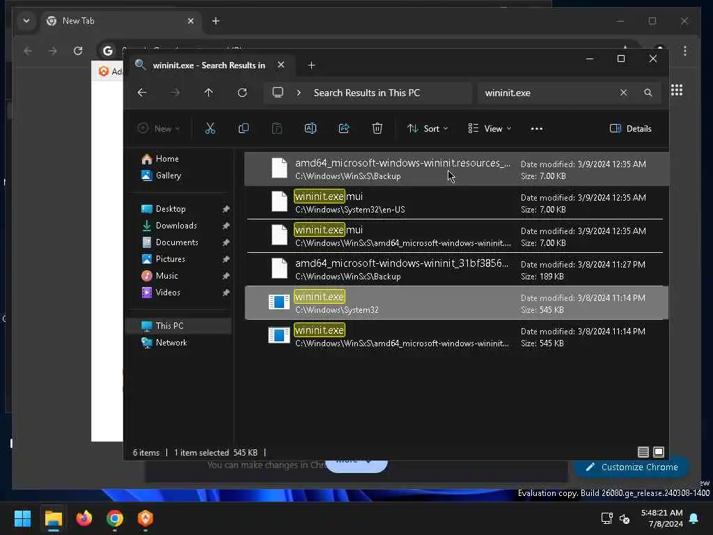Image resolution: width=713 pixels, height=535 pixels.
Task: Click the Rename icon in Explorer toolbar
Action: [310, 129]
